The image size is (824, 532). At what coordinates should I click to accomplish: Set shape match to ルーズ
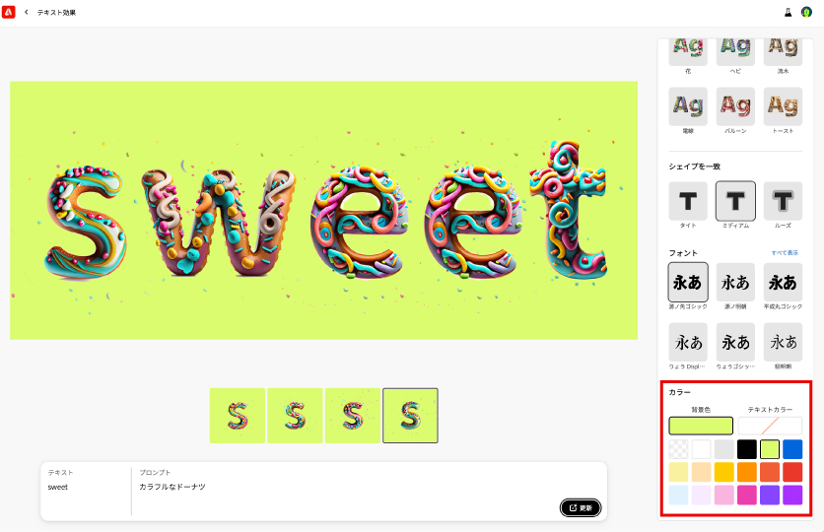point(783,201)
